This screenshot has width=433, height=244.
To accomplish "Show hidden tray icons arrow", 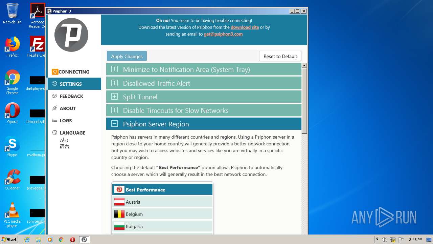I will (377, 240).
